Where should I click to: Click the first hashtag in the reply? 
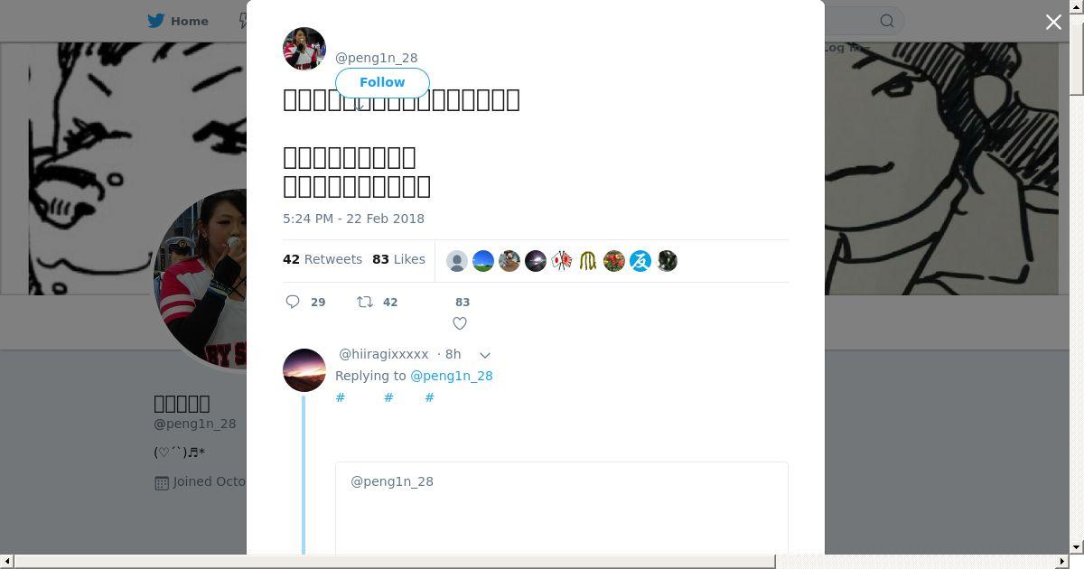click(x=341, y=397)
